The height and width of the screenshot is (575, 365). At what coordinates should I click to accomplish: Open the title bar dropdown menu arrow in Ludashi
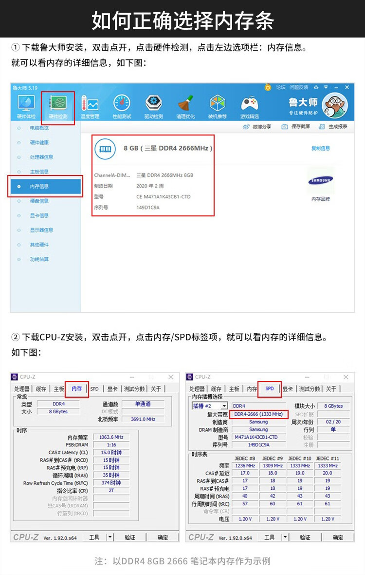point(326,87)
